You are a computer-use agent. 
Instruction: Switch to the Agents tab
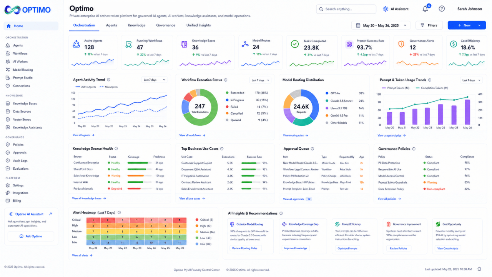pyautogui.click(x=111, y=25)
